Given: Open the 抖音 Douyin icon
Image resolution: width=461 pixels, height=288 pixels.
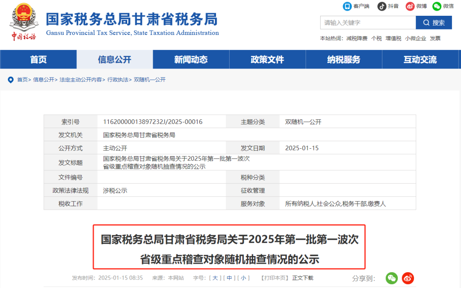Looking at the screenshot, I should pyautogui.click(x=382, y=6).
